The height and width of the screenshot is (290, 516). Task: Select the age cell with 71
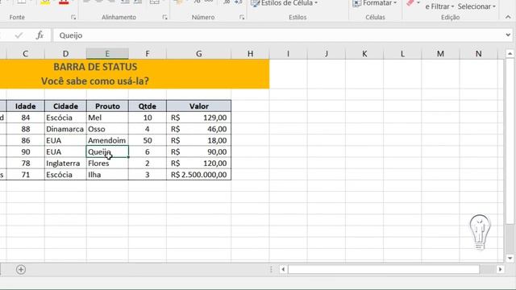point(25,175)
